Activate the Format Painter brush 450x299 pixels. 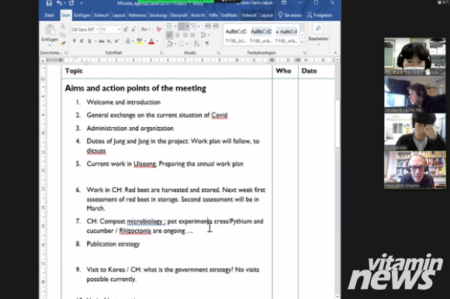coord(63,43)
